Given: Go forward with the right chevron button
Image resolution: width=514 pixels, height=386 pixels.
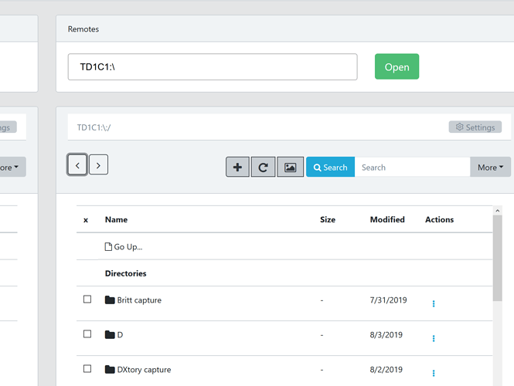Looking at the screenshot, I should pos(98,165).
